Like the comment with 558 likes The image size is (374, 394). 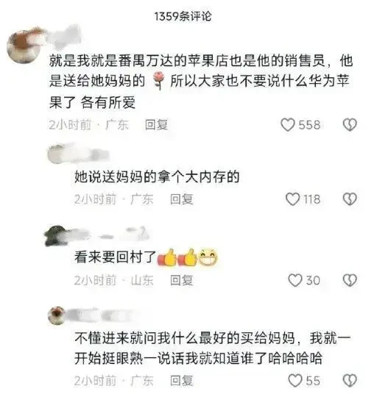pyautogui.click(x=288, y=125)
